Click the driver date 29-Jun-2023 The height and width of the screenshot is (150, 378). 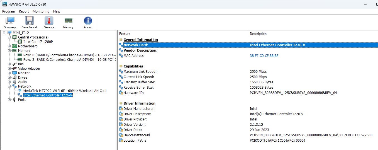coord(259,130)
